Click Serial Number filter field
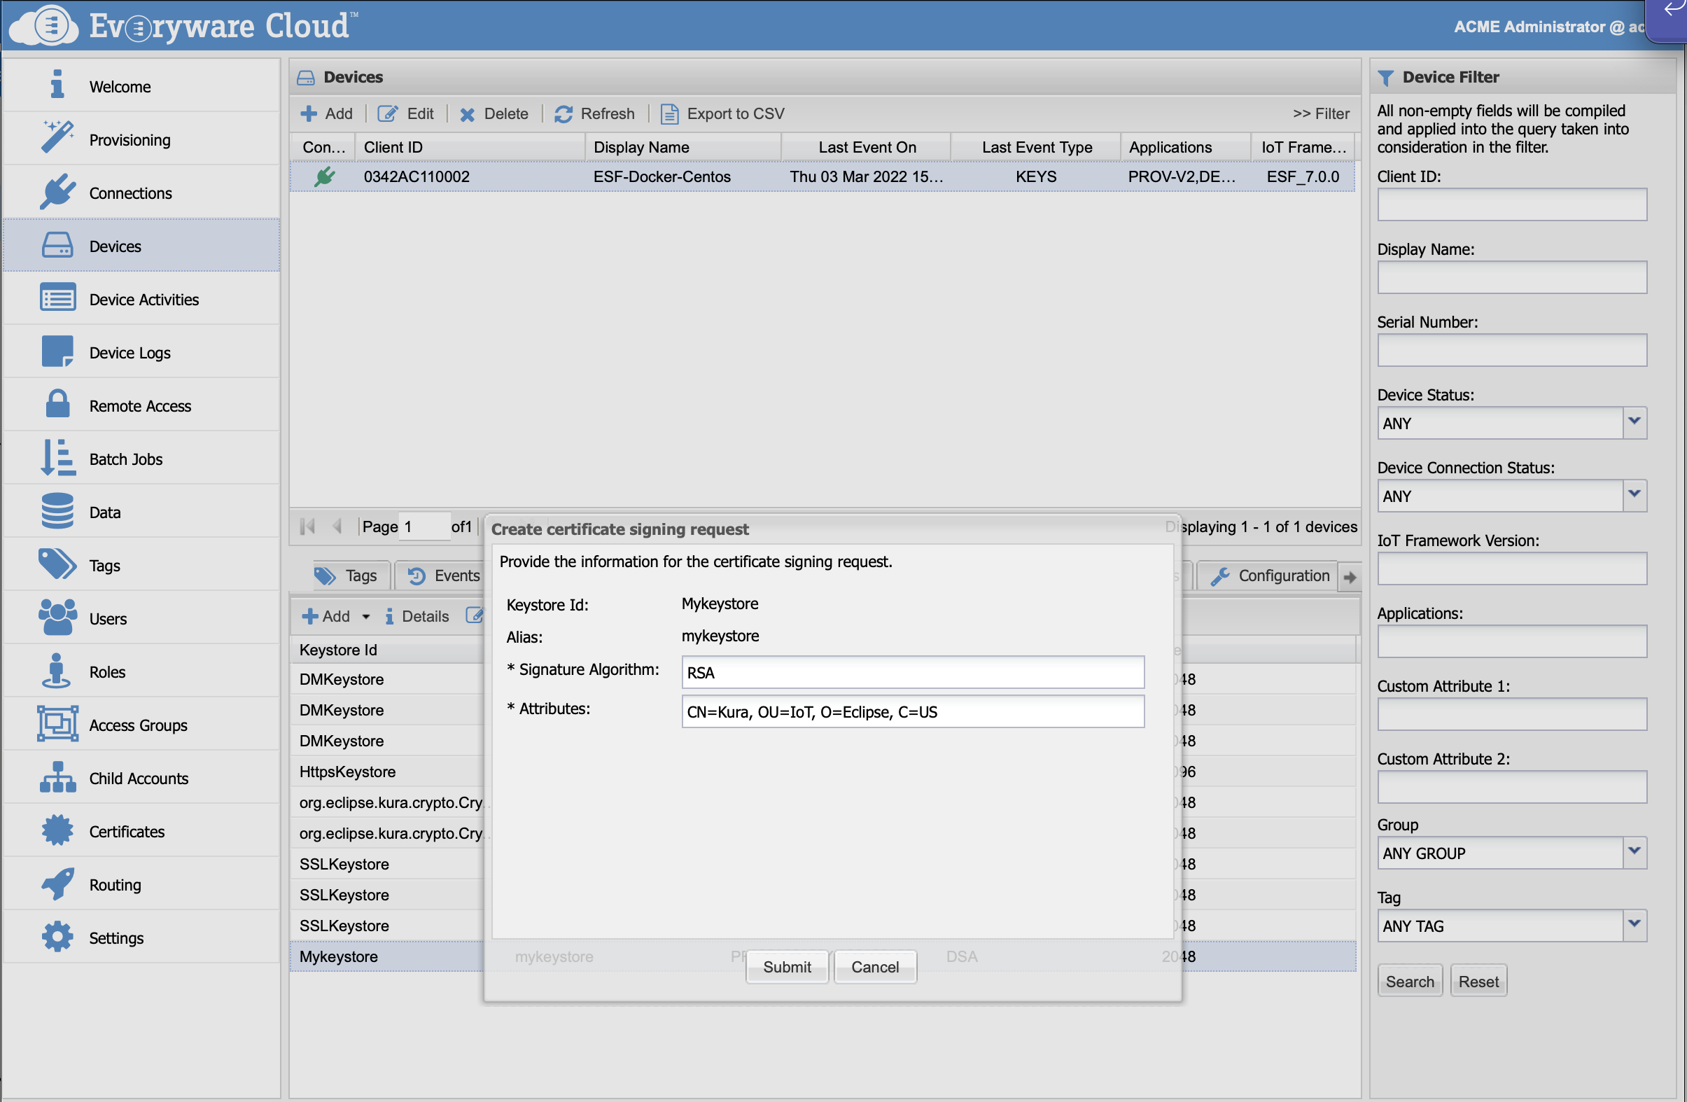This screenshot has width=1687, height=1102. pyautogui.click(x=1511, y=349)
